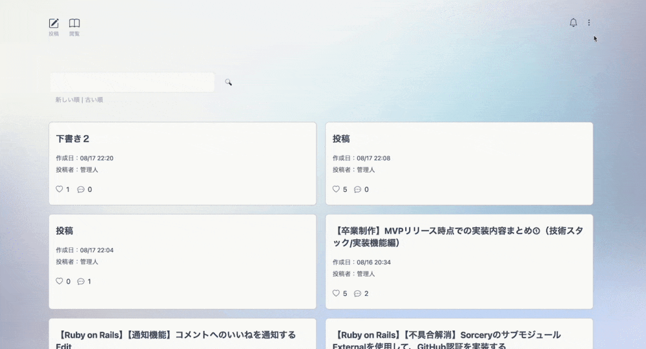Sort posts by 新しい順
The width and height of the screenshot is (646, 349).
67,100
